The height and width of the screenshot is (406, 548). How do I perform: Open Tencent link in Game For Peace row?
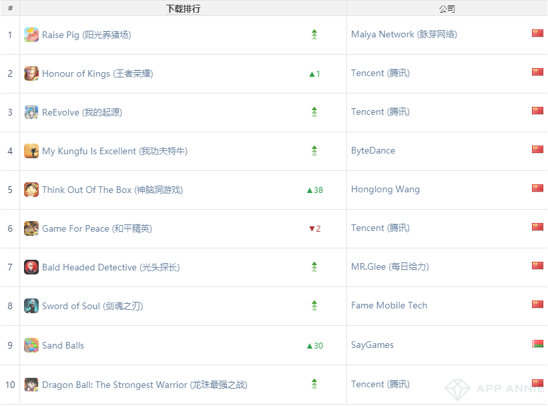point(380,228)
